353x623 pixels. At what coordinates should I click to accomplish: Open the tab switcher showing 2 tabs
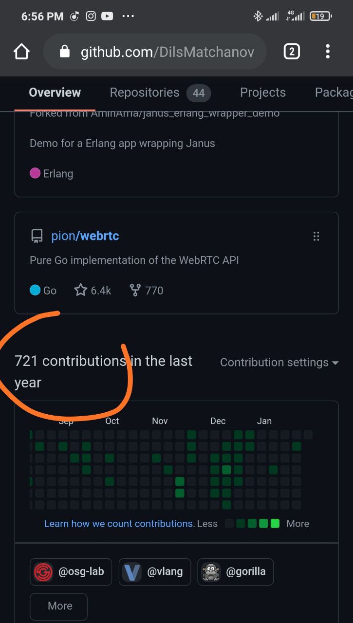(292, 52)
